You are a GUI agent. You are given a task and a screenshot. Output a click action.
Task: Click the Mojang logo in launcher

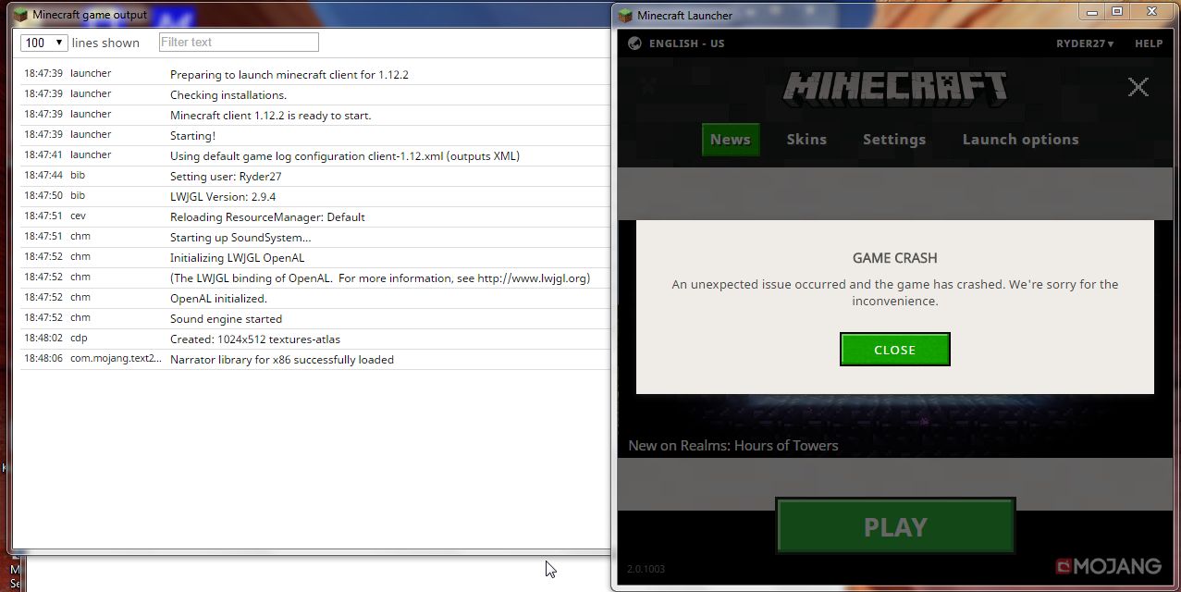[x=1109, y=566]
